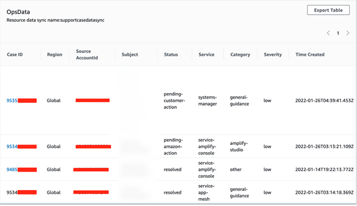Sort by Service column header
Image resolution: width=357 pixels, height=206 pixels.
click(x=207, y=55)
